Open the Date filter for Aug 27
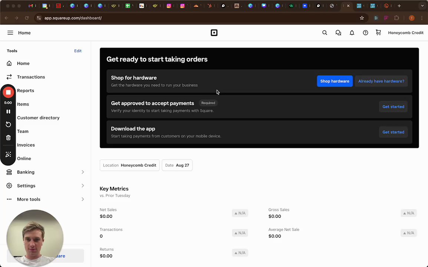428x267 pixels. (177, 165)
